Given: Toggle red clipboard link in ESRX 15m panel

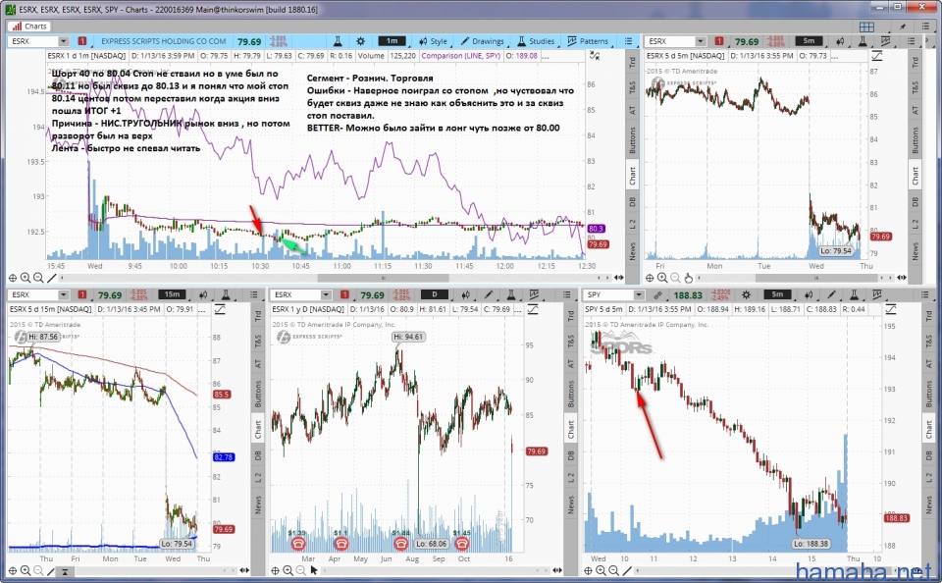Looking at the screenshot, I should tap(82, 294).
